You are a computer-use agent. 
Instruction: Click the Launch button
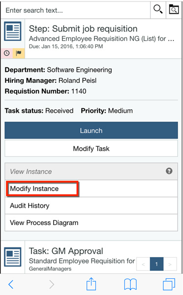pos(91,131)
